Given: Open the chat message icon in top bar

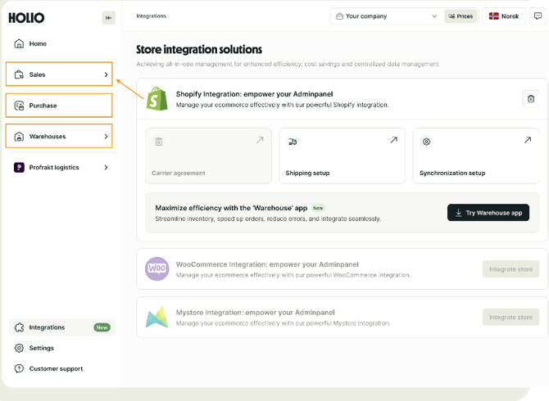Looking at the screenshot, I should [x=538, y=16].
